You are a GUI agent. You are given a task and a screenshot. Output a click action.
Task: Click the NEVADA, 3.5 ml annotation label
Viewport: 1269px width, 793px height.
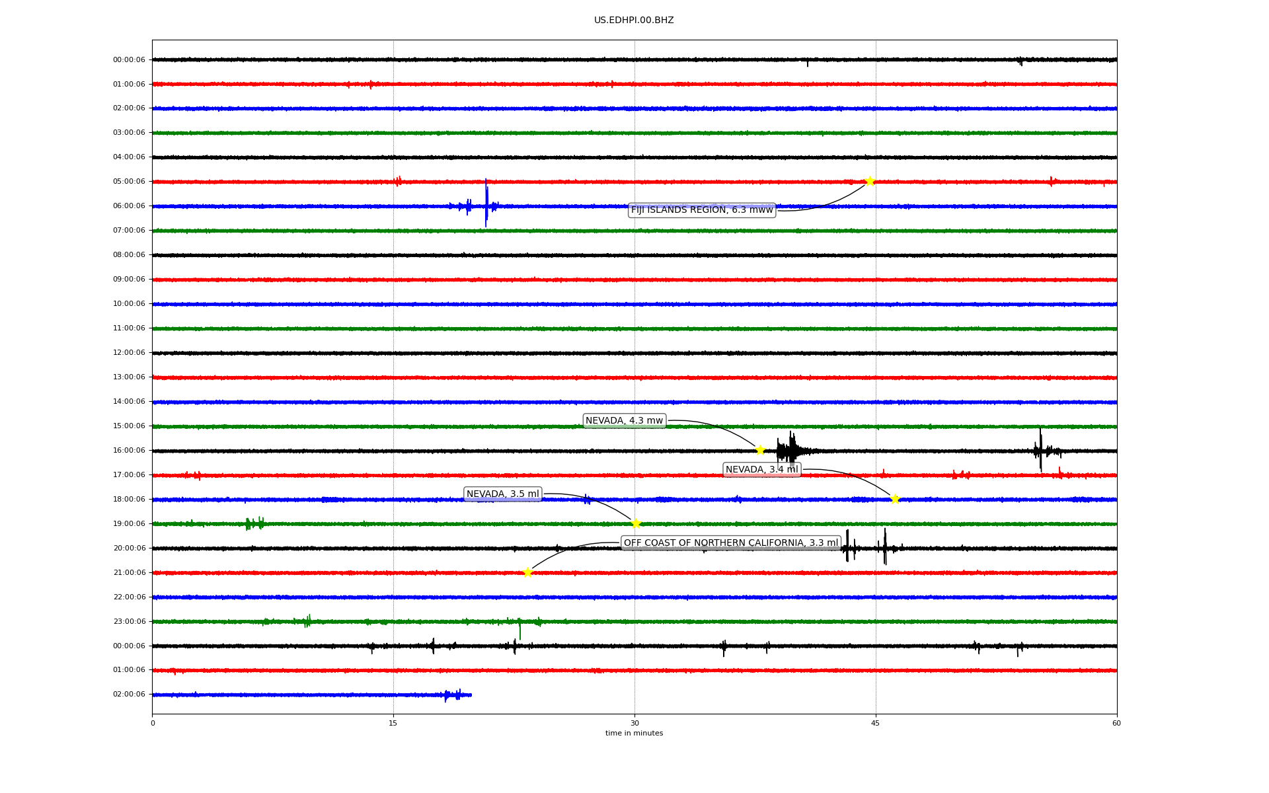pos(502,494)
